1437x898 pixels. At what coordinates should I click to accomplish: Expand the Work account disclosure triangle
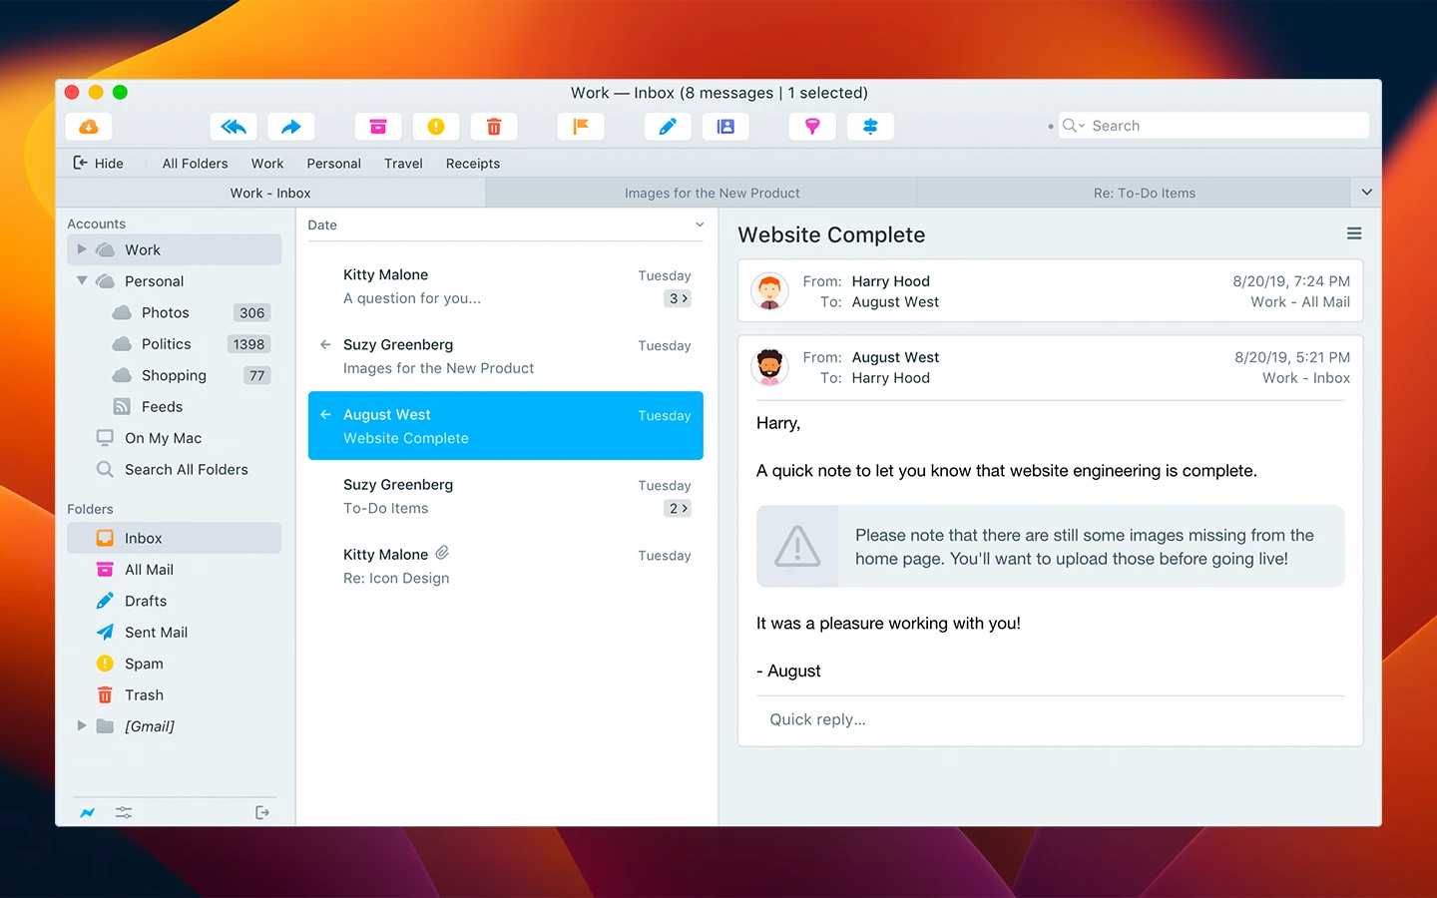pyautogui.click(x=82, y=249)
